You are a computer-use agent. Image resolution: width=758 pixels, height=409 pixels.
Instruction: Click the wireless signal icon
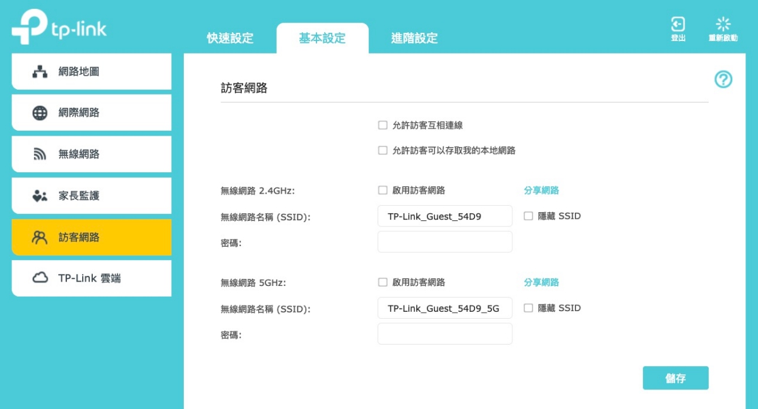(40, 155)
